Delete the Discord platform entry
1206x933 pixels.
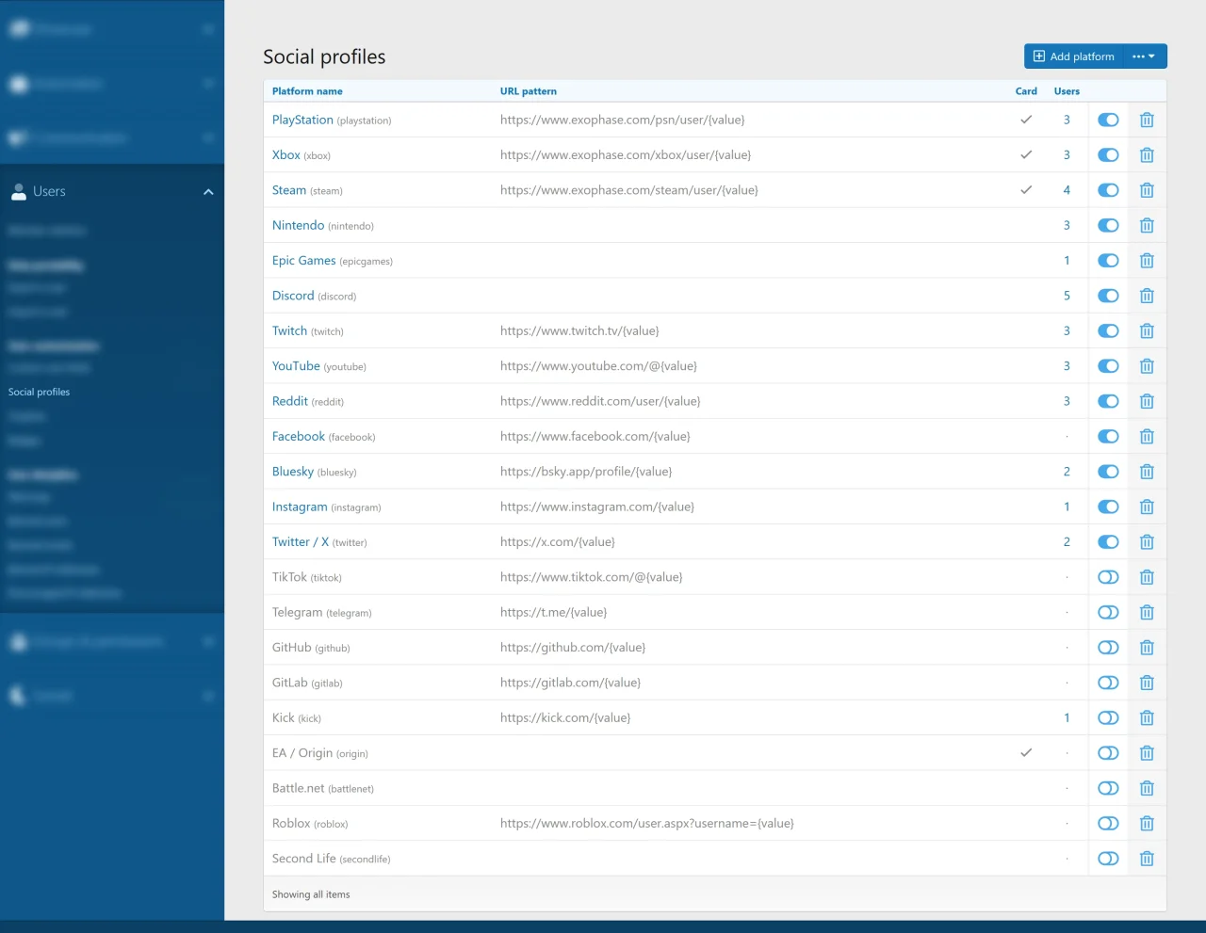pyautogui.click(x=1147, y=296)
